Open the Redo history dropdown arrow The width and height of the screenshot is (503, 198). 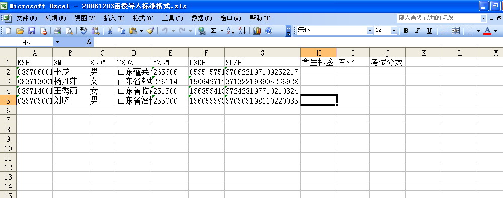tap(190, 31)
